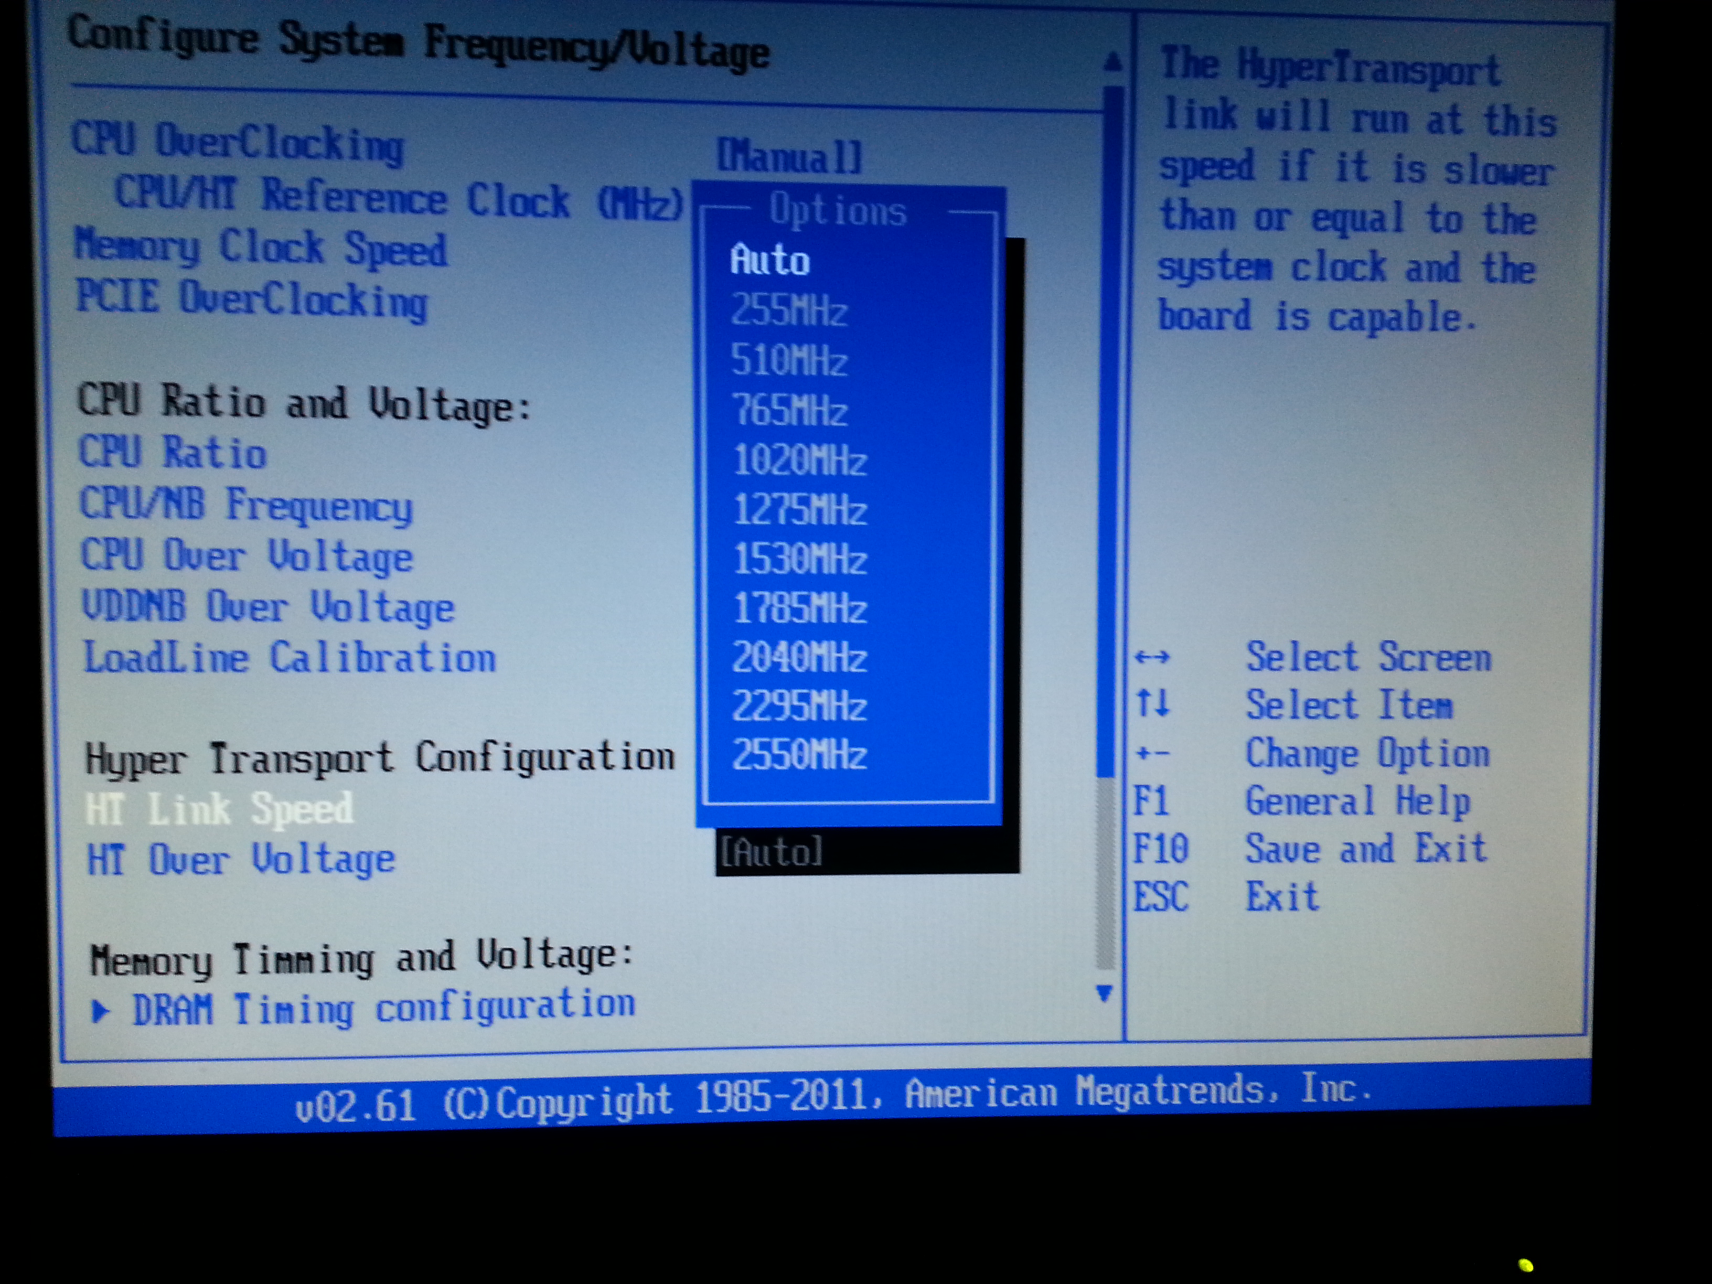Choose 1020MHz from the options list
The width and height of the screenshot is (1712, 1284).
pos(799,461)
